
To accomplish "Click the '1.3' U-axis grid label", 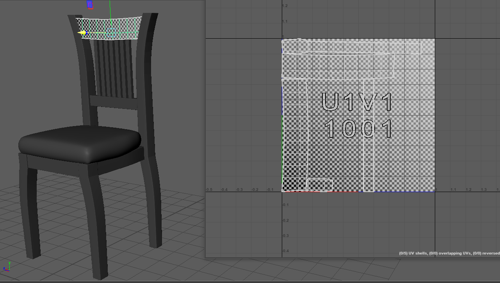I will tap(484, 190).
